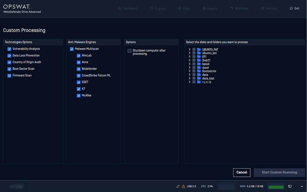Viewport: 307px width, 192px height.
Task: Open the network display status icon
Action: 290,186
